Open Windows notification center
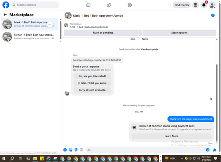The image size is (221, 162). (215, 158)
